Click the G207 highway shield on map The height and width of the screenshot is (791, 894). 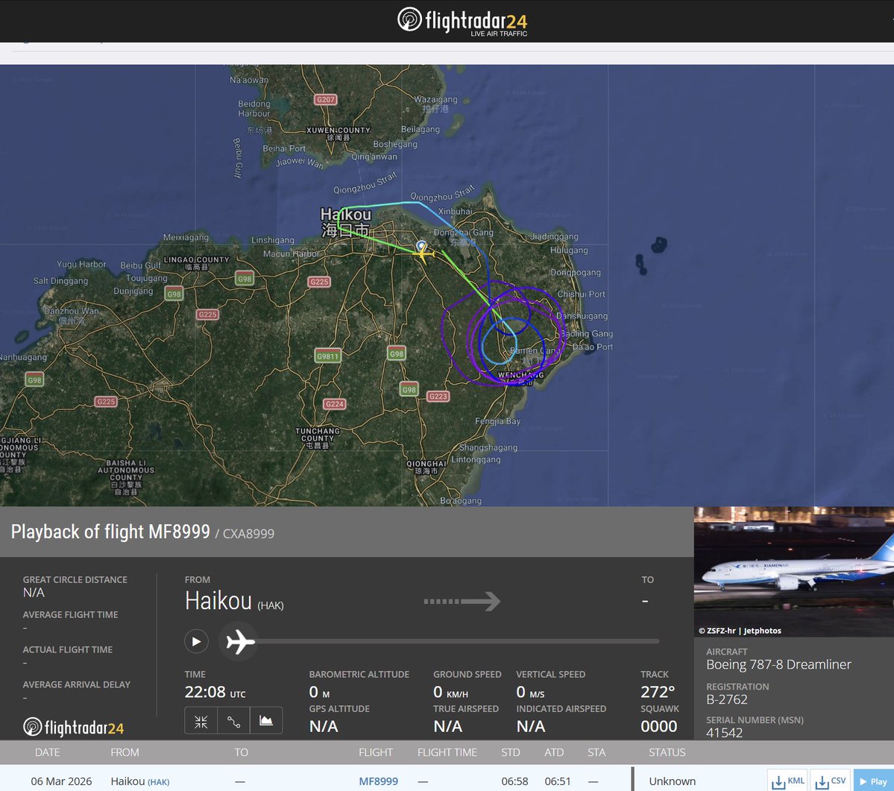[326, 100]
